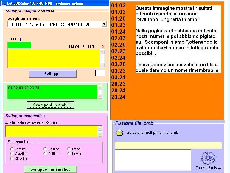Click Esegui fusione label
230x173 pixels.
[x=208, y=168]
